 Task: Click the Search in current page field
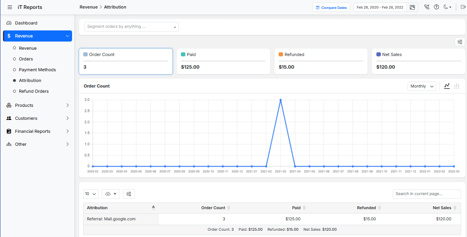coord(427,194)
